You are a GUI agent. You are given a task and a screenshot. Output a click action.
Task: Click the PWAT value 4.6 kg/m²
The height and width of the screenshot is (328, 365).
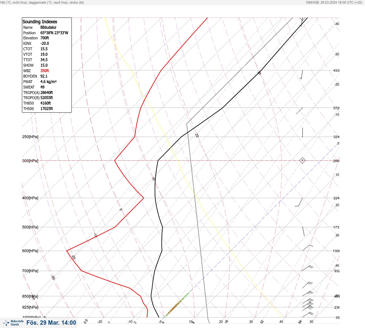pyautogui.click(x=48, y=82)
